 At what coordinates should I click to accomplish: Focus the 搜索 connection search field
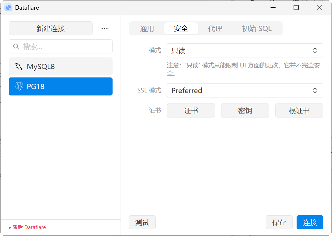(60, 46)
